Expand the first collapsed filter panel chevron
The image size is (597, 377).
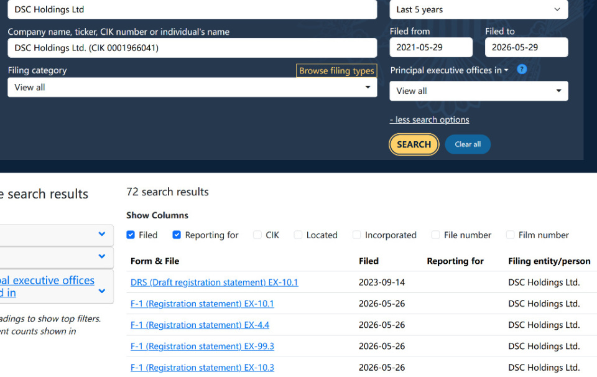click(x=101, y=234)
